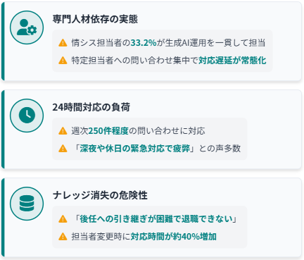The height and width of the screenshot is (260, 304).
Task: Click the の問い合わせに対応 text
Action: pos(167,131)
